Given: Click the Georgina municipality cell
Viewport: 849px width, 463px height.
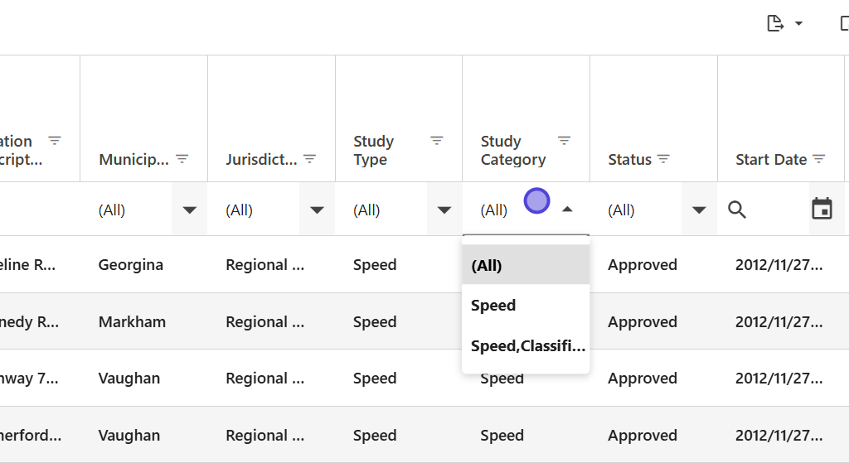Looking at the screenshot, I should [x=131, y=265].
